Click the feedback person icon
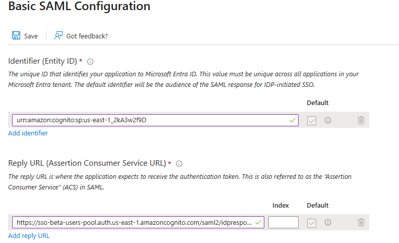 (59, 35)
